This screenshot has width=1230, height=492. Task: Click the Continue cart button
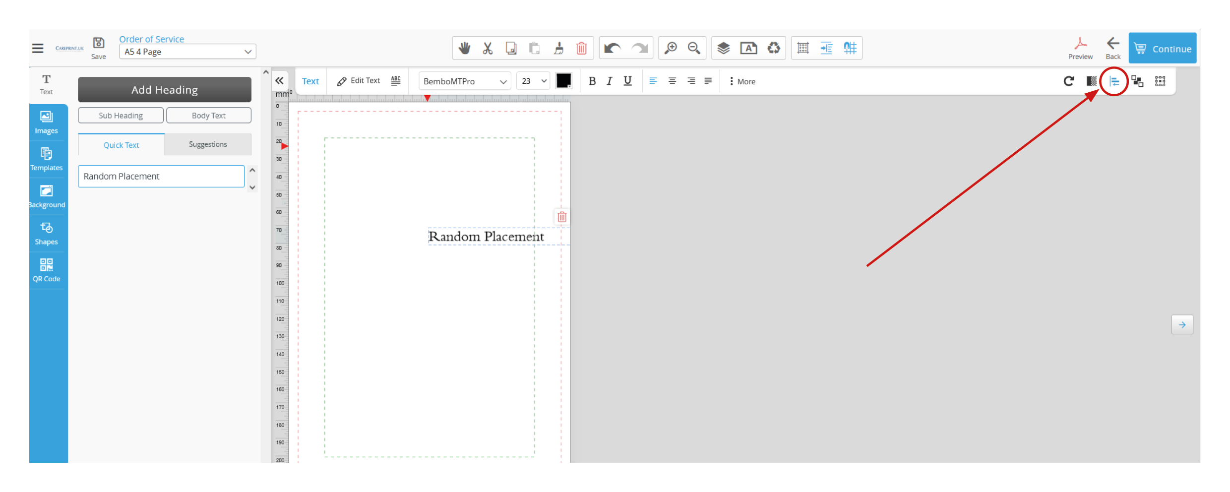pyautogui.click(x=1162, y=49)
